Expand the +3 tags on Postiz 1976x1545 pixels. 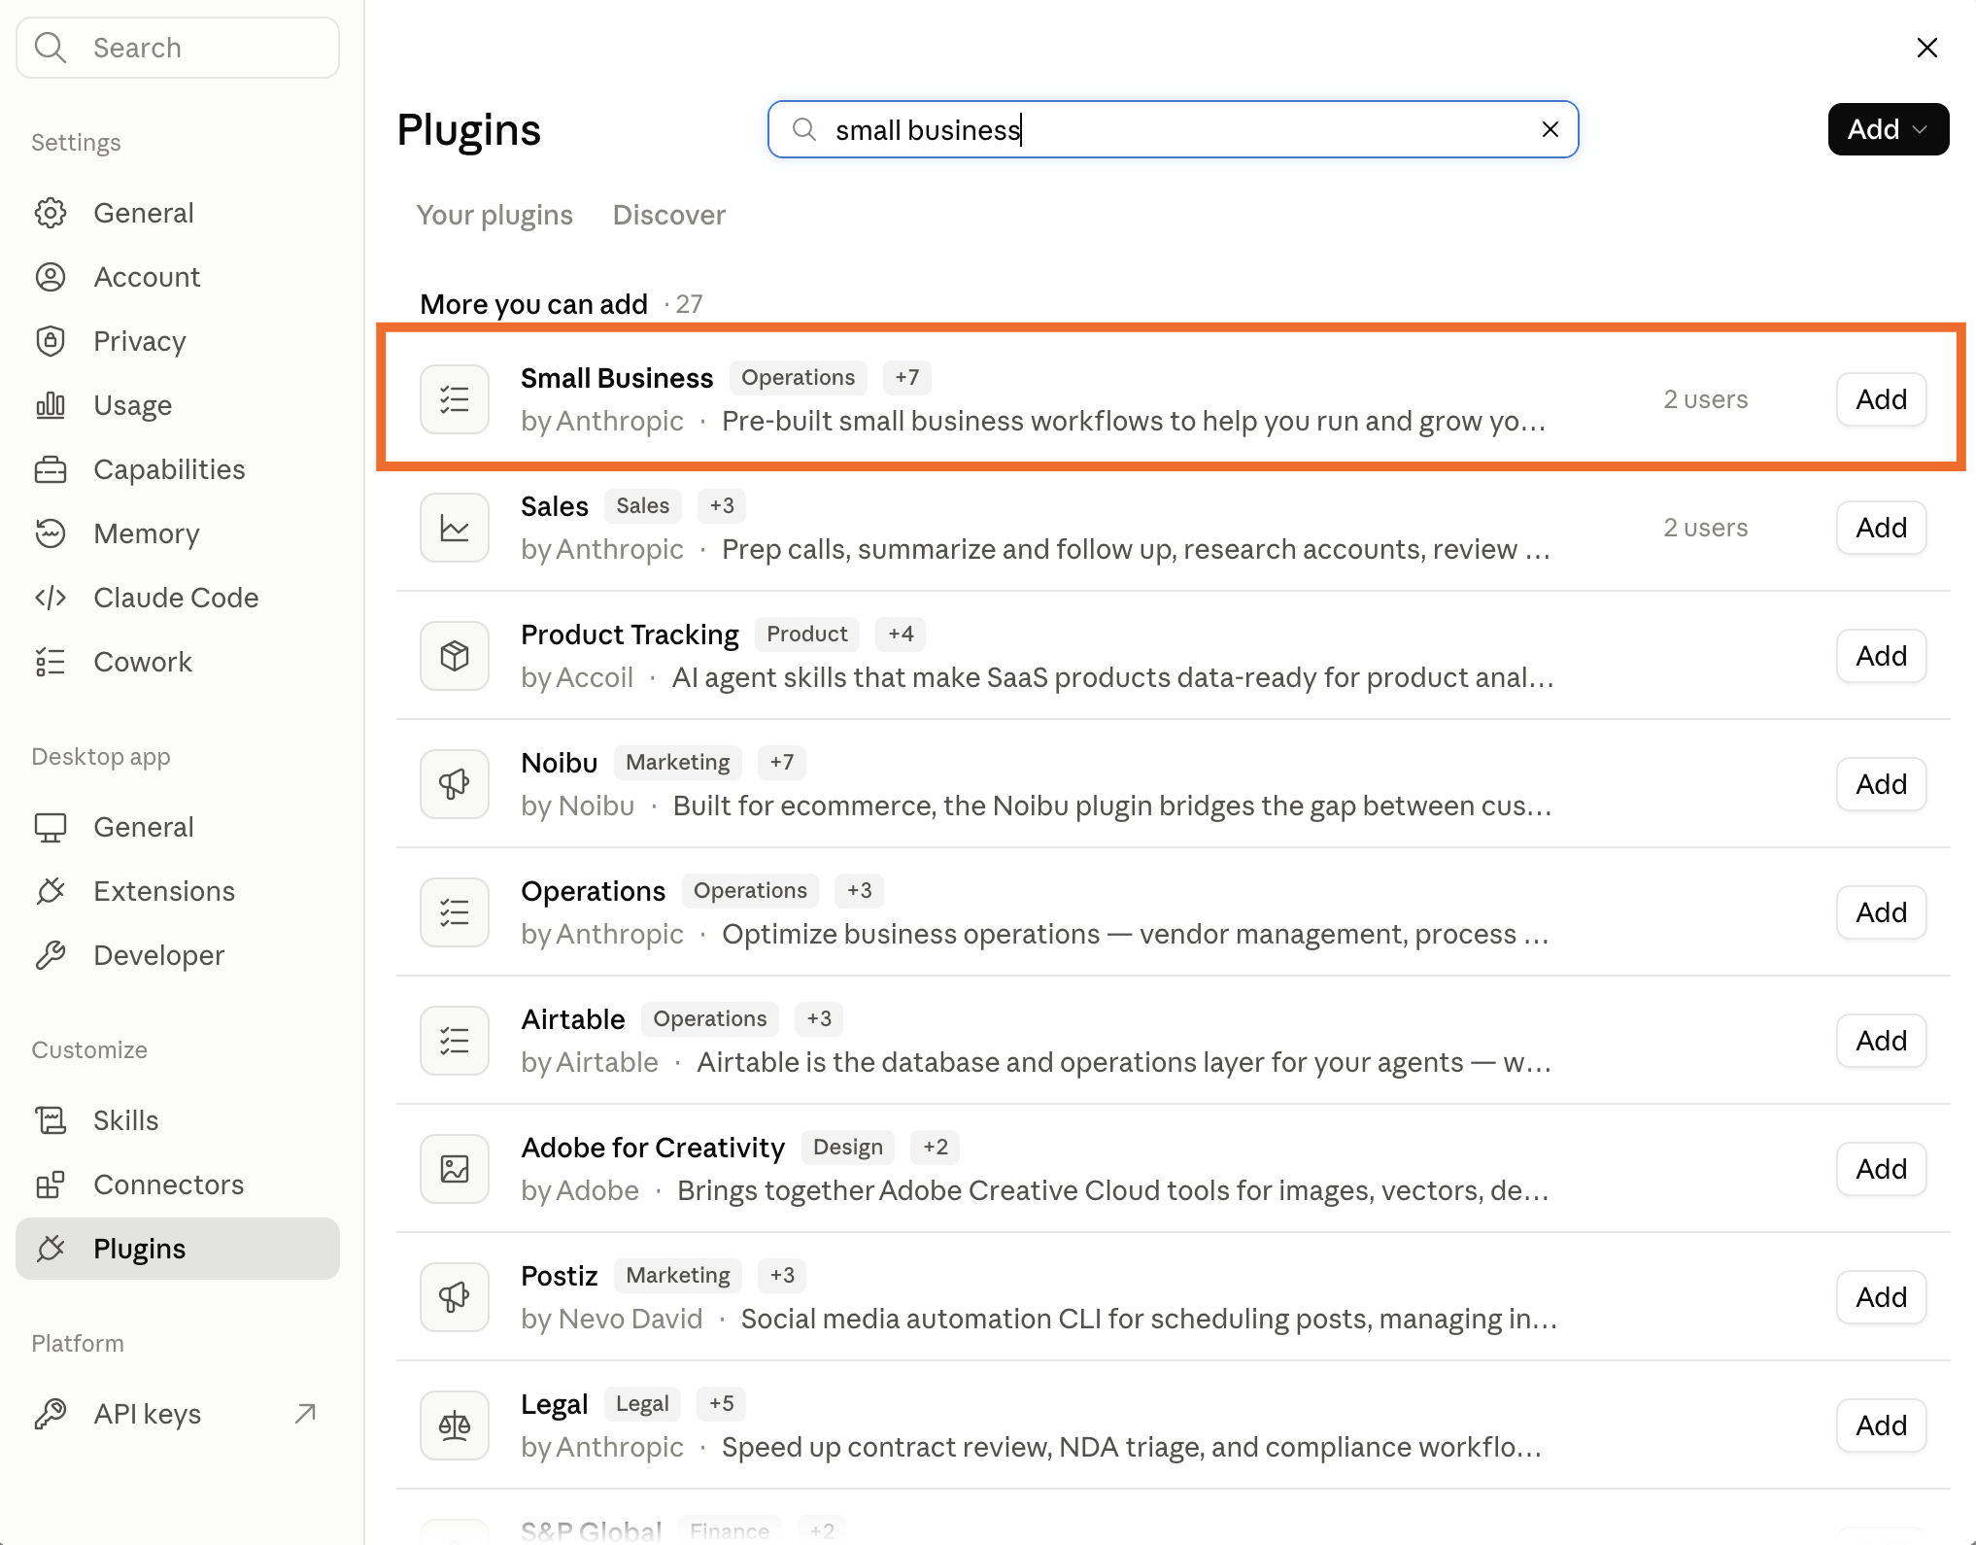782,1276
